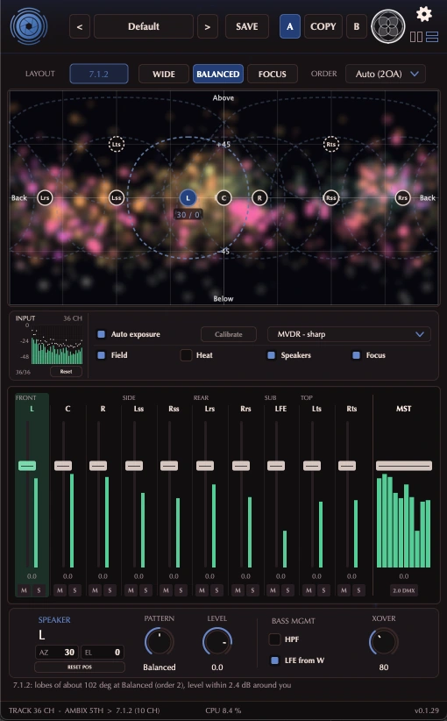Enable the HPF checkbox

pyautogui.click(x=274, y=639)
